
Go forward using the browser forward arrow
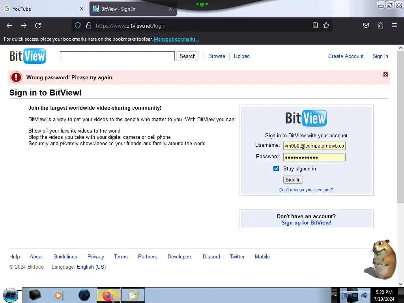(x=24, y=26)
